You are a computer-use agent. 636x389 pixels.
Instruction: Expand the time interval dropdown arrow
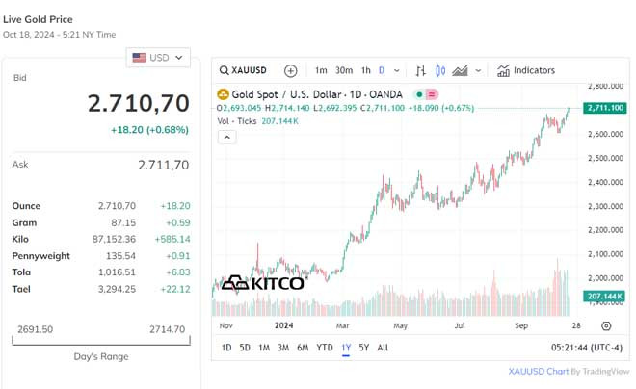point(396,70)
